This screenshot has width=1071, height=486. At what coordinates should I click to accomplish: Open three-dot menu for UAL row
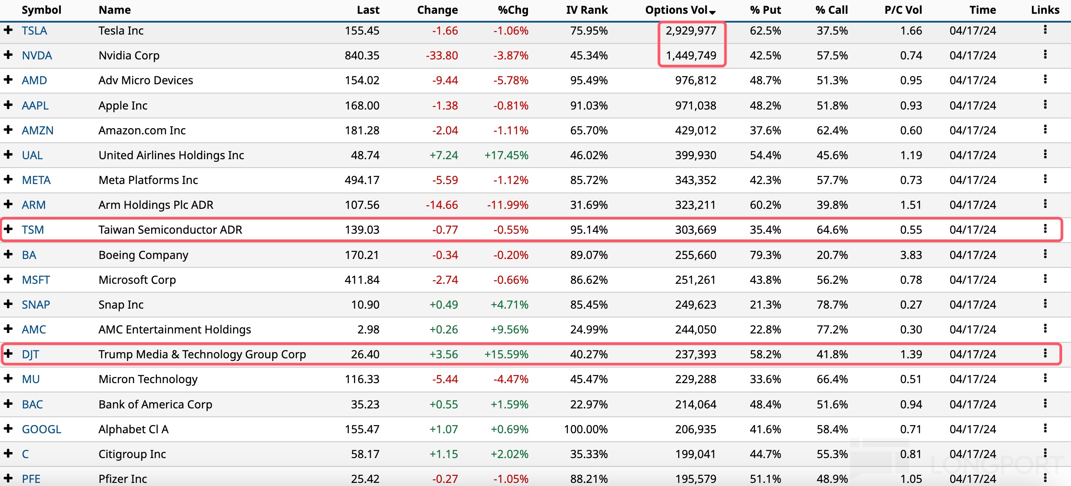pos(1045,154)
